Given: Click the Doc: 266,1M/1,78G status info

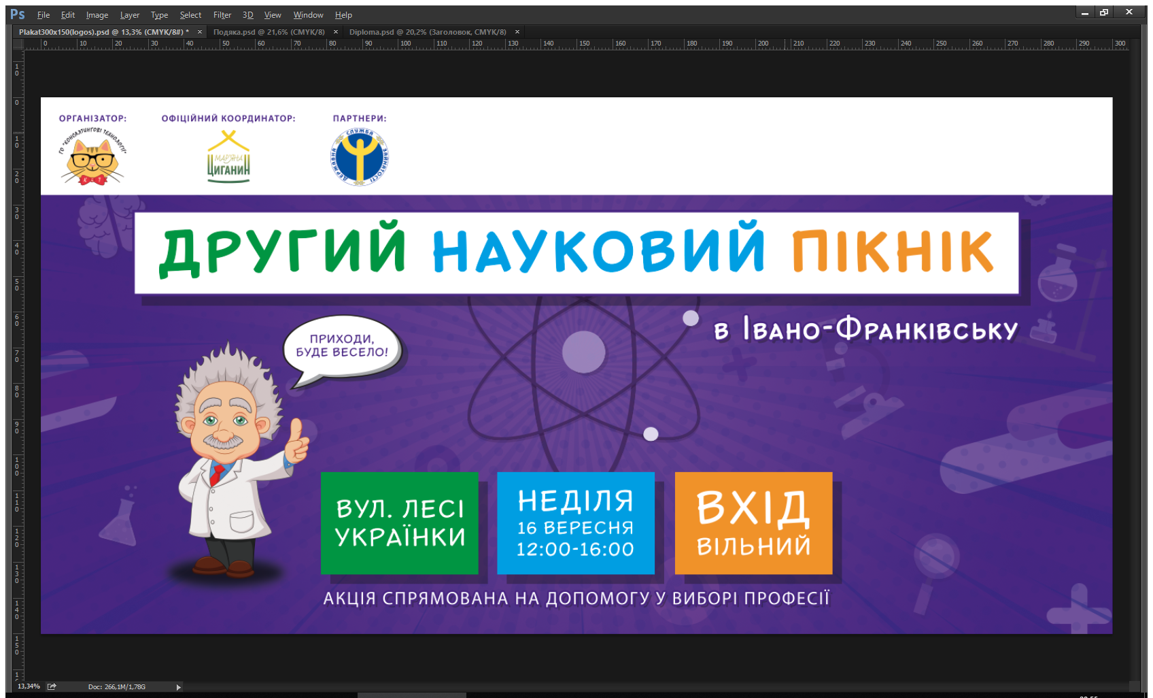Looking at the screenshot, I should point(116,687).
